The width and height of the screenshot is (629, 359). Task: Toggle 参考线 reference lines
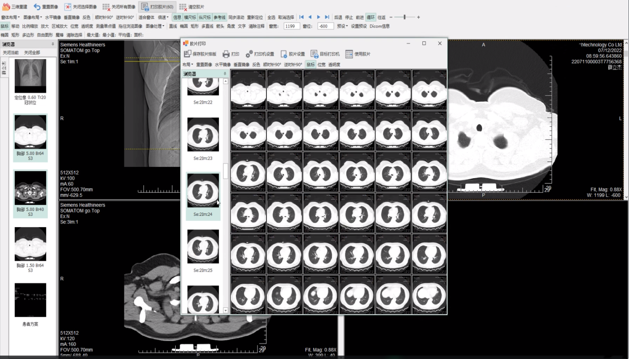(x=220, y=17)
